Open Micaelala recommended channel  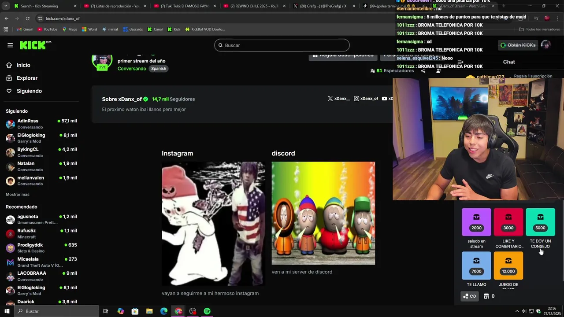pos(41,262)
